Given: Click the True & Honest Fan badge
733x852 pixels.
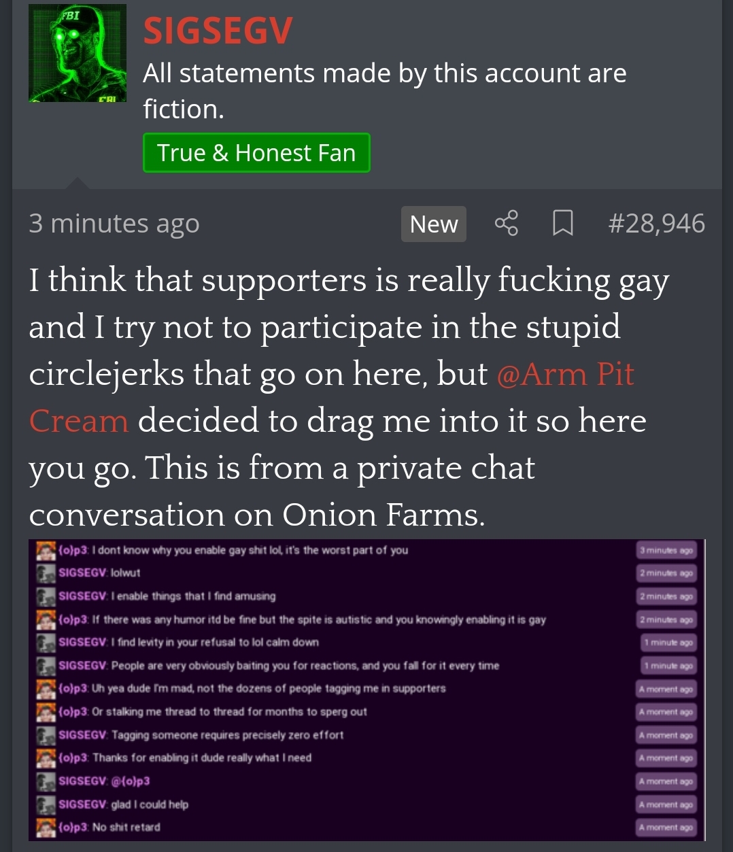Looking at the screenshot, I should [x=256, y=153].
